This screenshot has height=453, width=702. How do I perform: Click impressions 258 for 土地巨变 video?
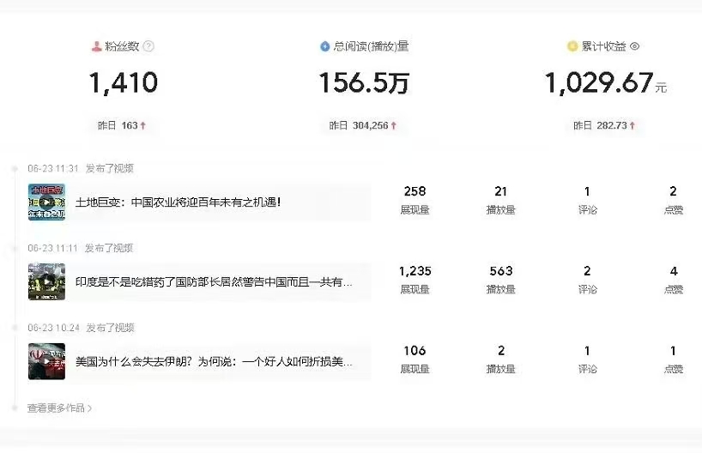click(x=415, y=191)
